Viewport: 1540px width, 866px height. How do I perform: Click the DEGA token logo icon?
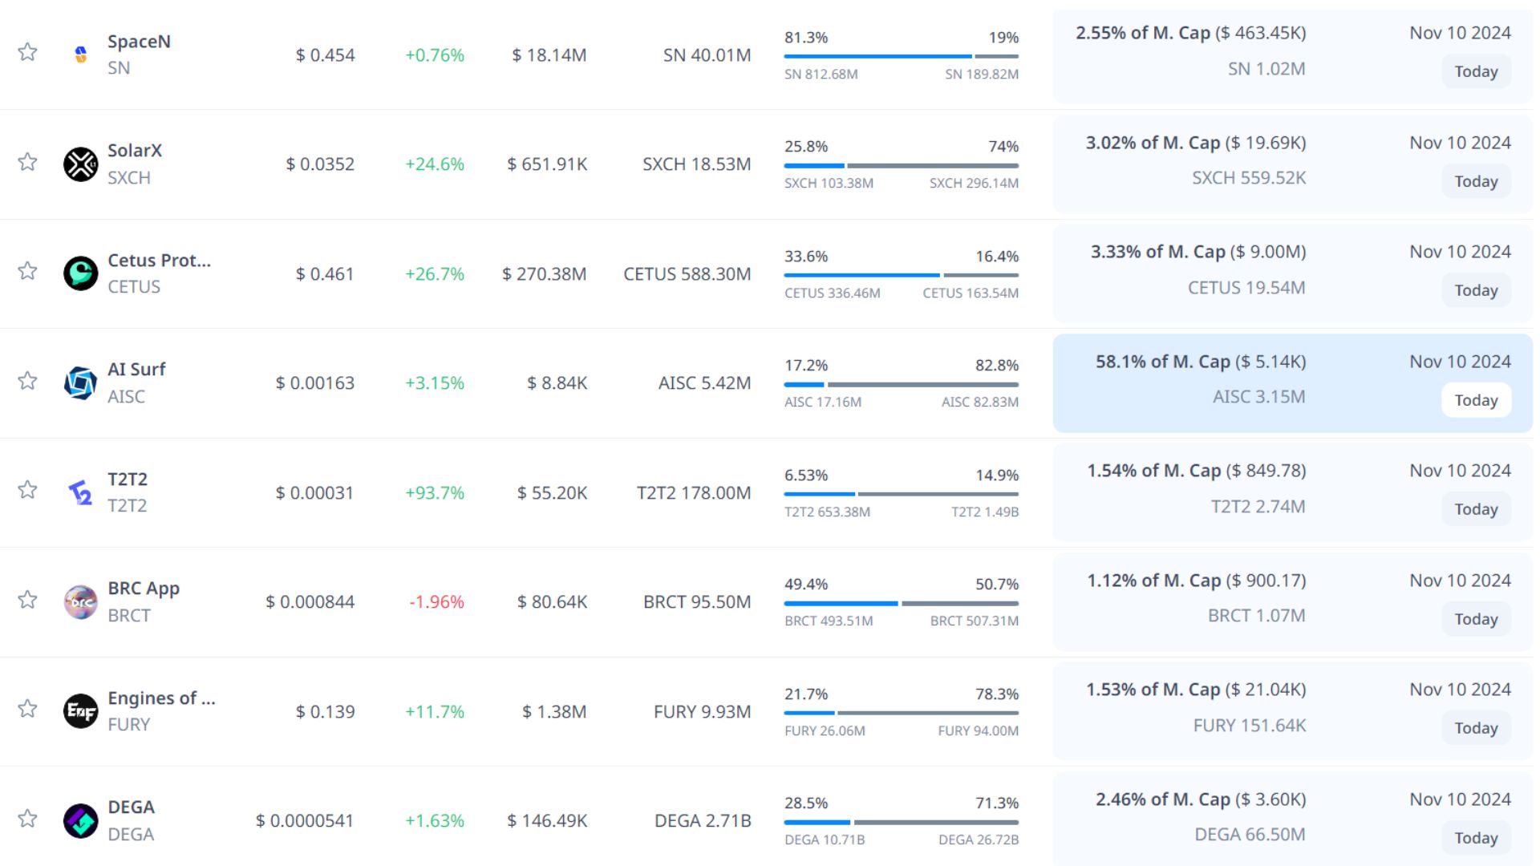point(80,820)
